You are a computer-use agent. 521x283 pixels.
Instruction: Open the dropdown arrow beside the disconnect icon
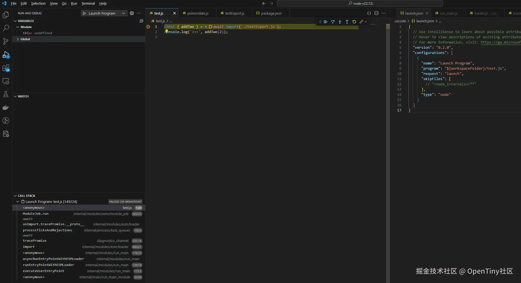click(x=366, y=22)
